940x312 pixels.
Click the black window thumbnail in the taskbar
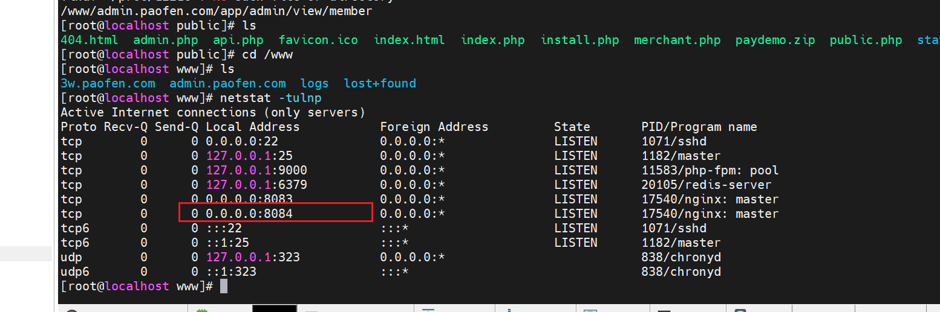[274, 308]
